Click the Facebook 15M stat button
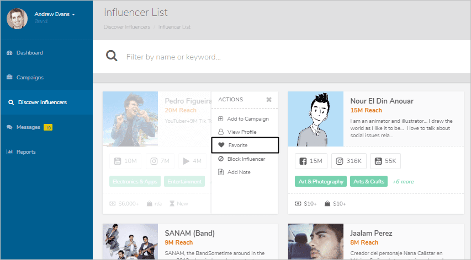The width and height of the screenshot is (471, 260). pos(311,161)
